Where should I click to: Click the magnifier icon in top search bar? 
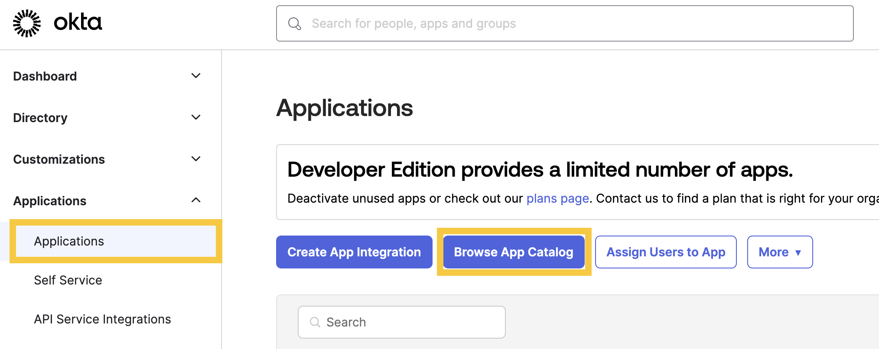[295, 24]
